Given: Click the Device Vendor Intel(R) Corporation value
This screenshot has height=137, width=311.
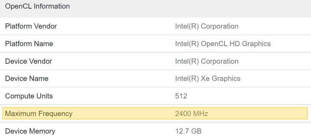Looking at the screenshot, I should (x=207, y=61).
